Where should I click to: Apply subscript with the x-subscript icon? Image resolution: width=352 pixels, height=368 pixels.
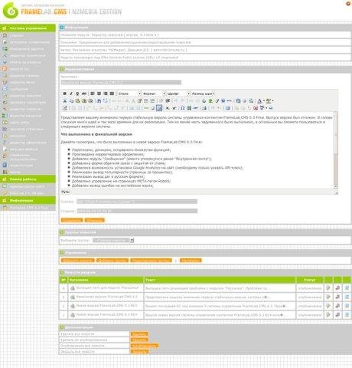(168, 108)
